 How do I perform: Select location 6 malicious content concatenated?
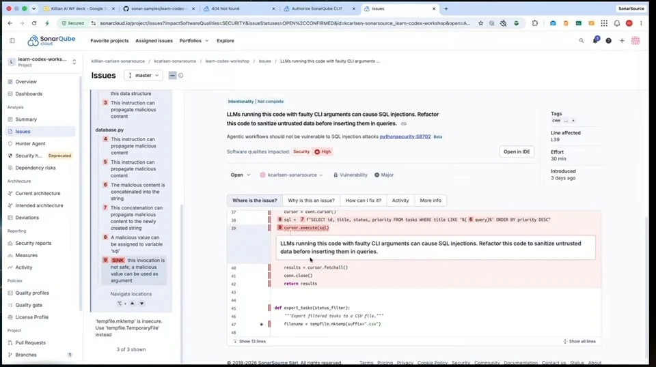click(134, 192)
